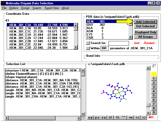Click the '\\' rotate button
Image resolution: width=162 pixels, height=122 pixels.
click(117, 117)
